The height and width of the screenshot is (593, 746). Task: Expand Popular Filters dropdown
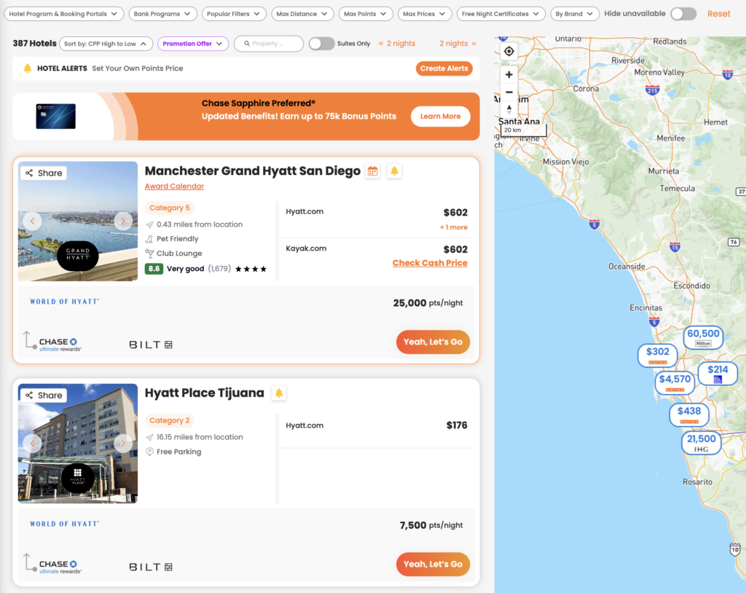point(234,14)
